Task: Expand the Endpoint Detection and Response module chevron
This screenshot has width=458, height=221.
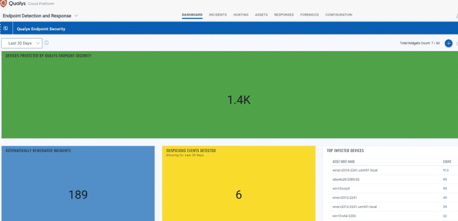Action: click(77, 16)
